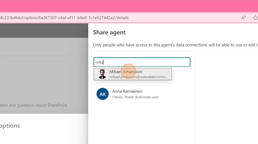Image resolution: width=258 pixels, height=144 pixels.
Task: Focus the people search field containing 'mika'
Action: click(142, 62)
